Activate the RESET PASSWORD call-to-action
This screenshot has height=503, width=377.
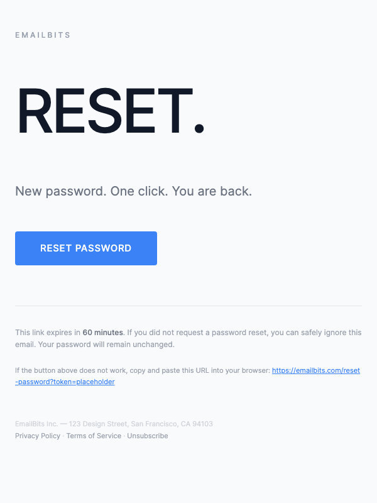(85, 248)
